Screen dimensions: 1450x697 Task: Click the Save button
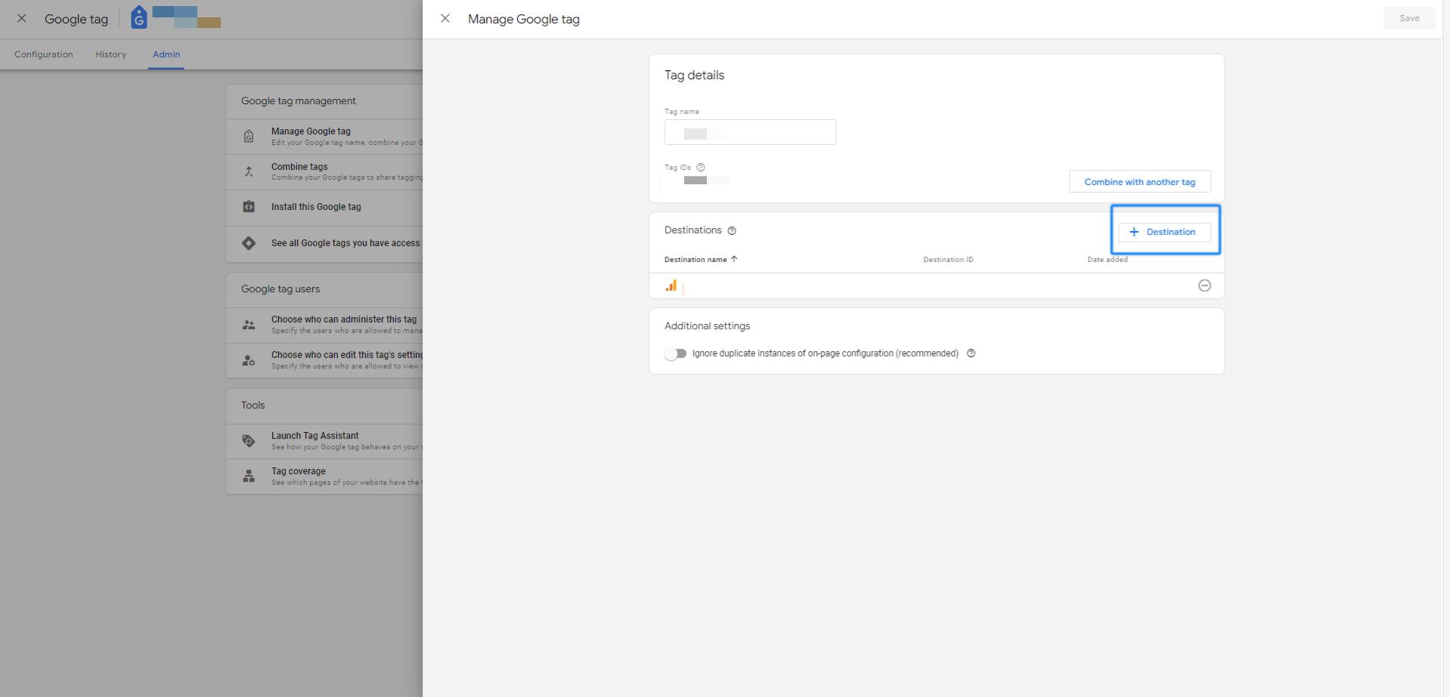point(1409,18)
